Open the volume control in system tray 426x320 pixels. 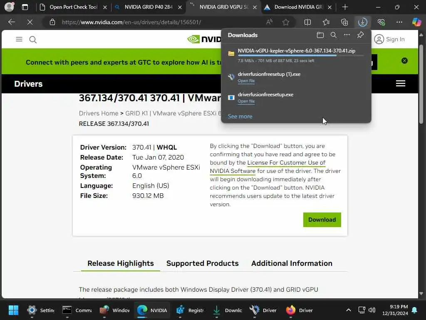(372, 310)
